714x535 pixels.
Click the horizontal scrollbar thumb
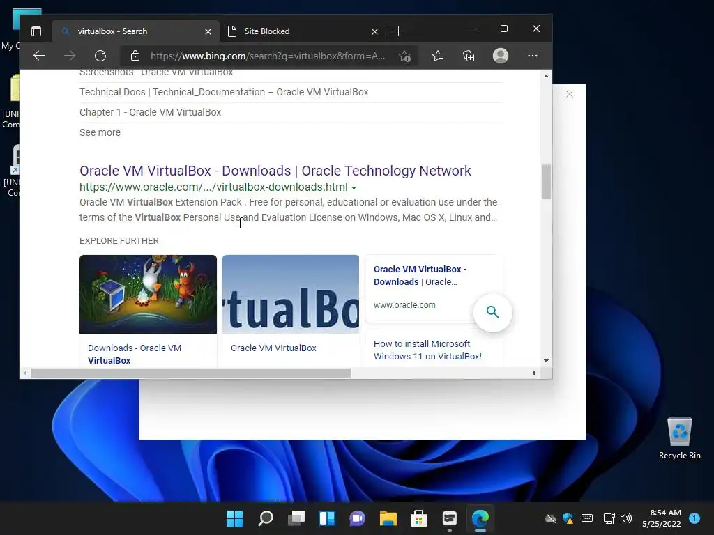(x=191, y=373)
